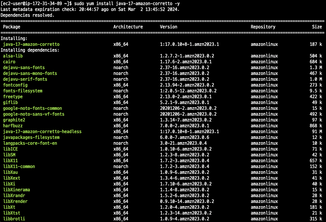Select the 'libbrotli' package name
The image size is (326, 222).
(14, 219)
